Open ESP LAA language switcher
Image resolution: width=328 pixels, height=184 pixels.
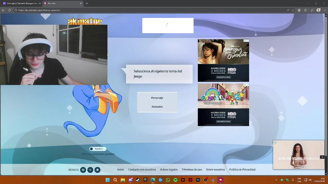click(x=299, y=180)
